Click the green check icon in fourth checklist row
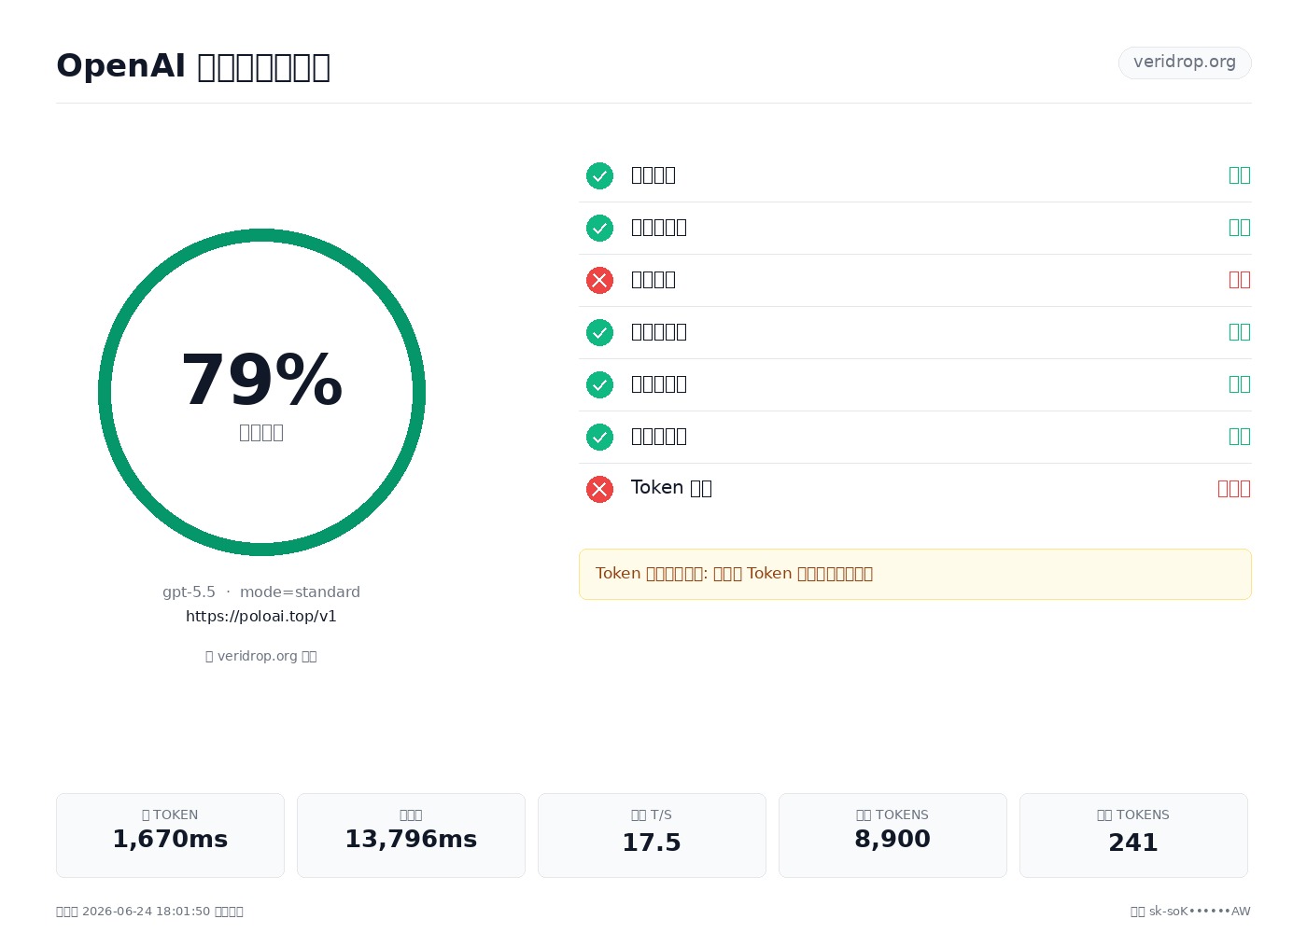Viewport: 1307px width, 933px height. click(599, 332)
